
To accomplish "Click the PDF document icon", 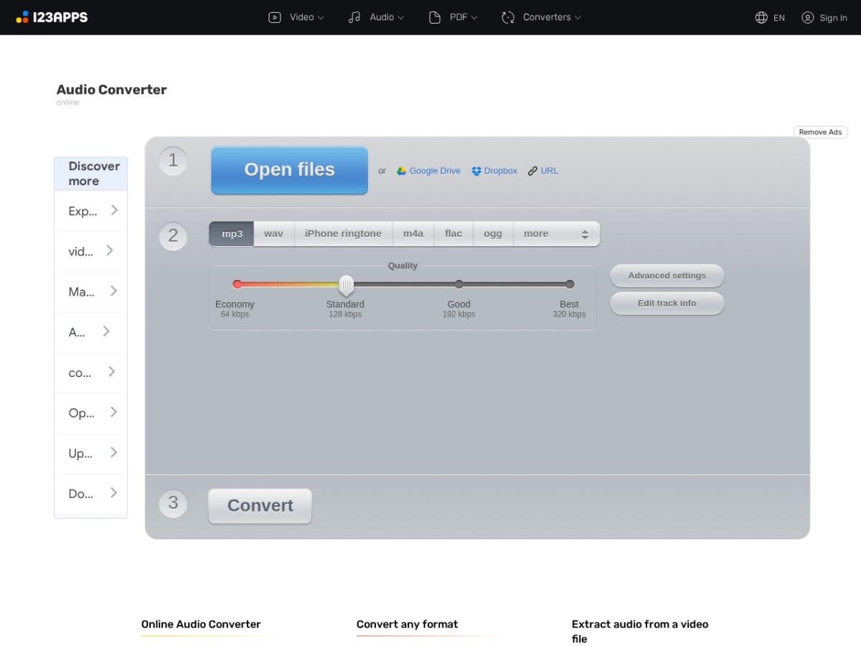I will pos(435,17).
